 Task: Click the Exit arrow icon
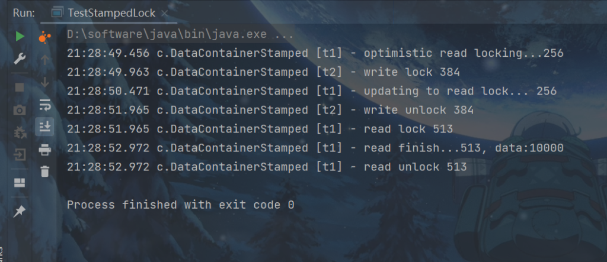click(20, 155)
